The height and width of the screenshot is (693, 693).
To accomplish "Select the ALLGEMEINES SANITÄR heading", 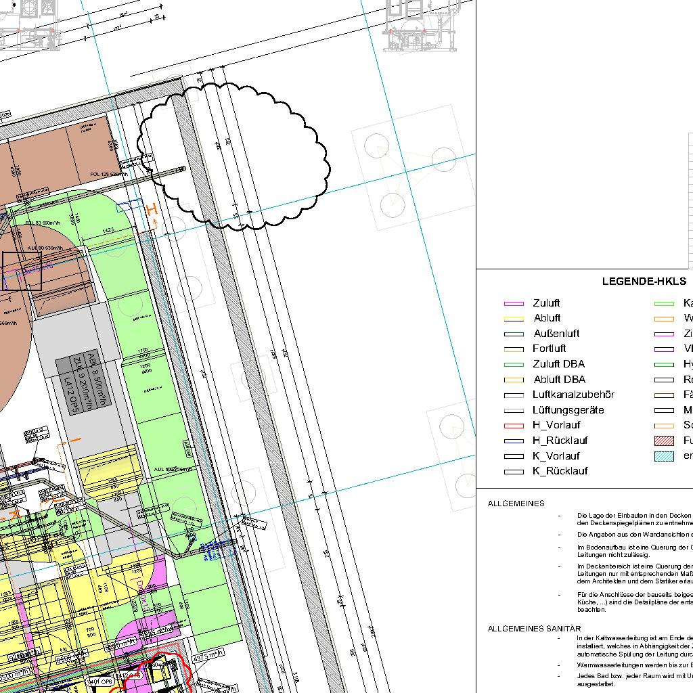I will tap(534, 629).
